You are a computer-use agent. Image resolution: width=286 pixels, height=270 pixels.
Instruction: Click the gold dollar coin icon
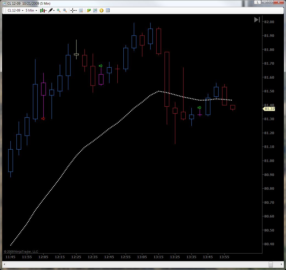point(101,10)
